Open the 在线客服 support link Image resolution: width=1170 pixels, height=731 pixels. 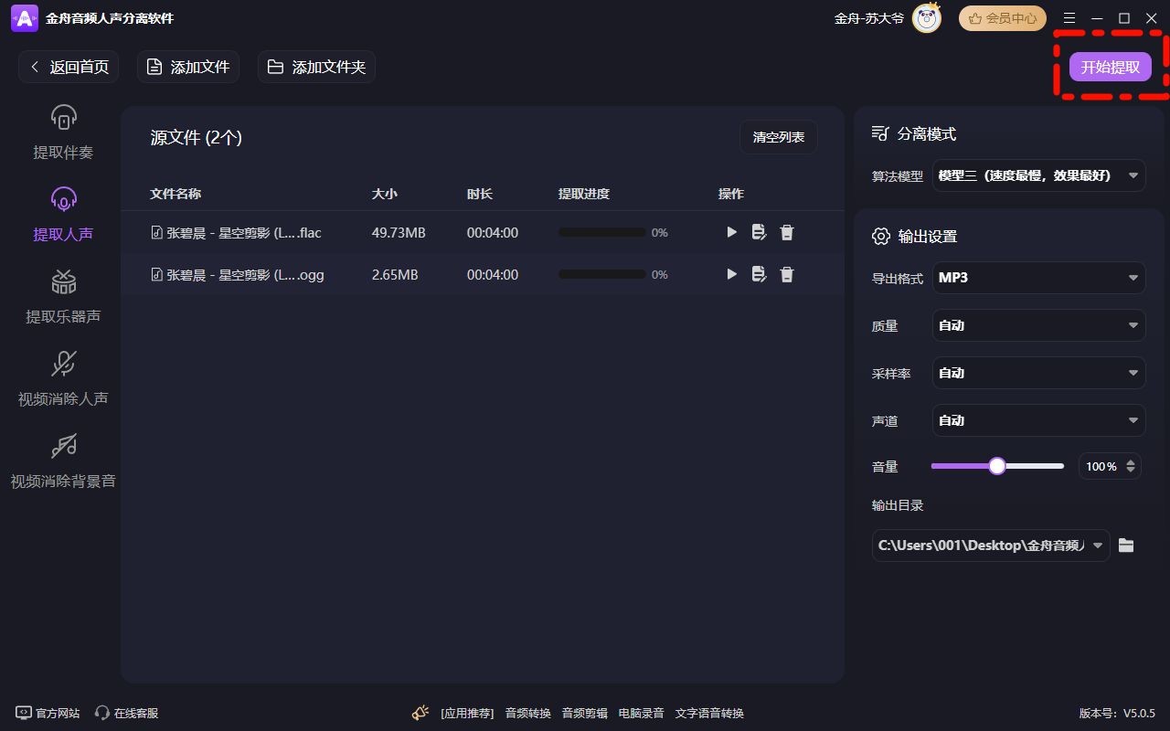coord(127,713)
